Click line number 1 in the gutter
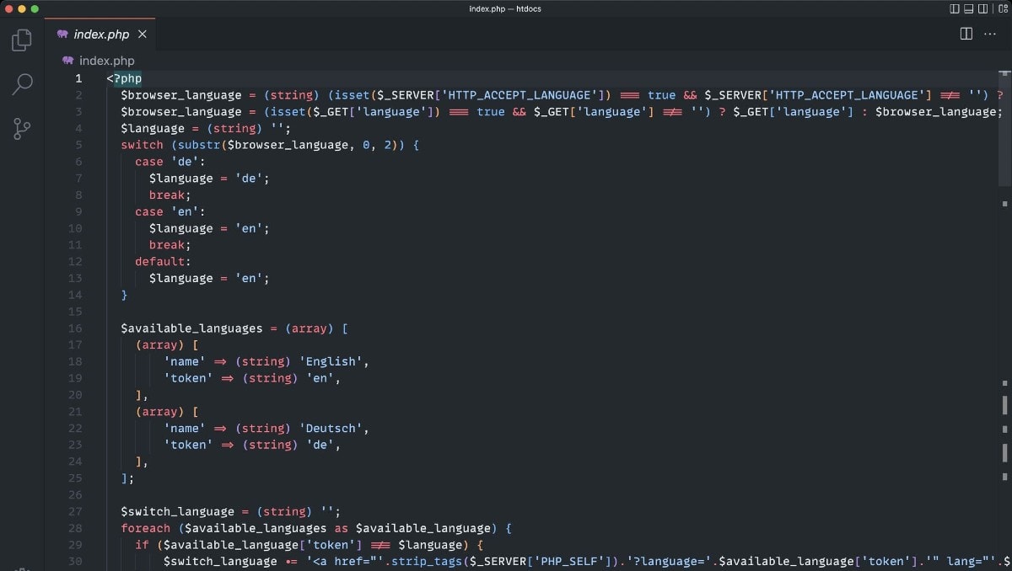 pos(78,78)
